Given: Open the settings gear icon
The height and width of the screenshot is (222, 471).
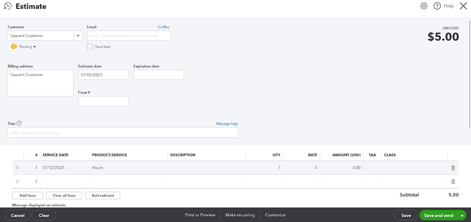Looking at the screenshot, I should [424, 6].
